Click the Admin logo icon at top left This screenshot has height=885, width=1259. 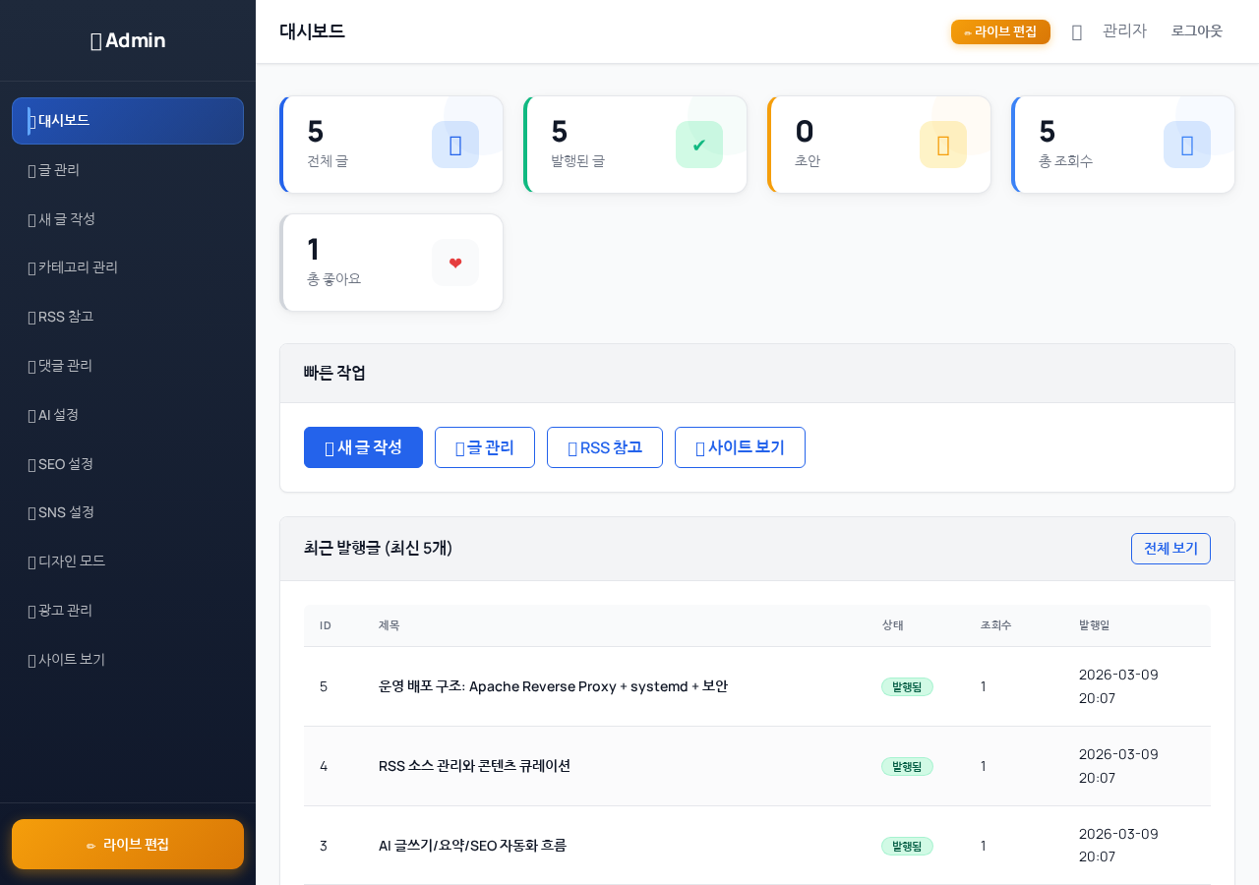94,40
